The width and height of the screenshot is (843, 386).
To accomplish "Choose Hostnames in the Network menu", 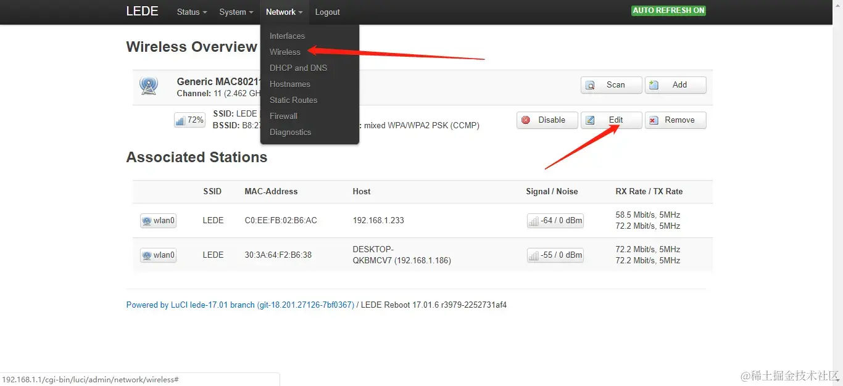I will pyautogui.click(x=290, y=84).
